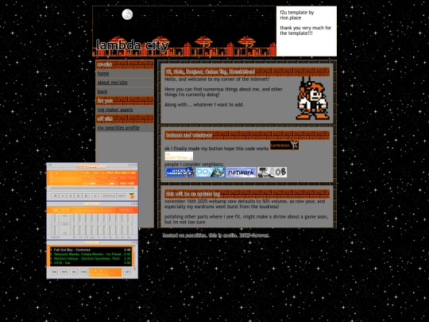Click the back link in sidebar
The image size is (429, 322).
point(102,91)
